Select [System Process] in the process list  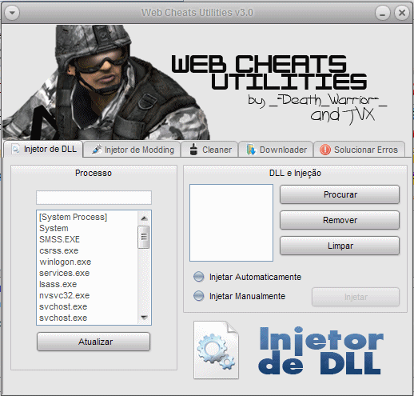[87, 217]
